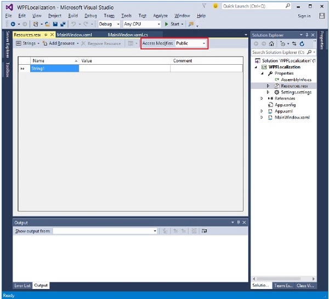Click the Solution Explorer Forward arrow icon
The image size is (329, 299).
pos(264,44)
